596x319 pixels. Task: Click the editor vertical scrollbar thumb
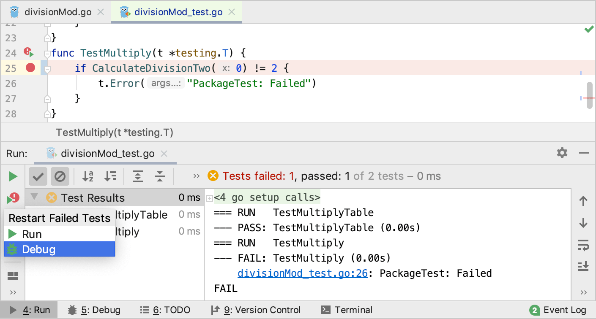point(590,95)
